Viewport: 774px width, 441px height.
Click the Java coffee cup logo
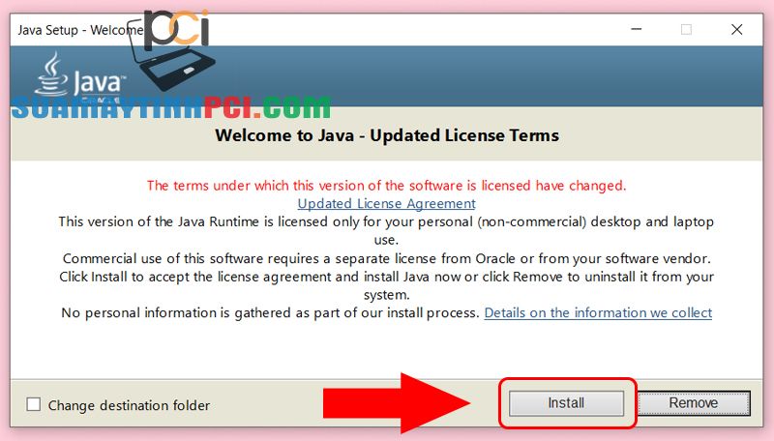click(x=50, y=74)
